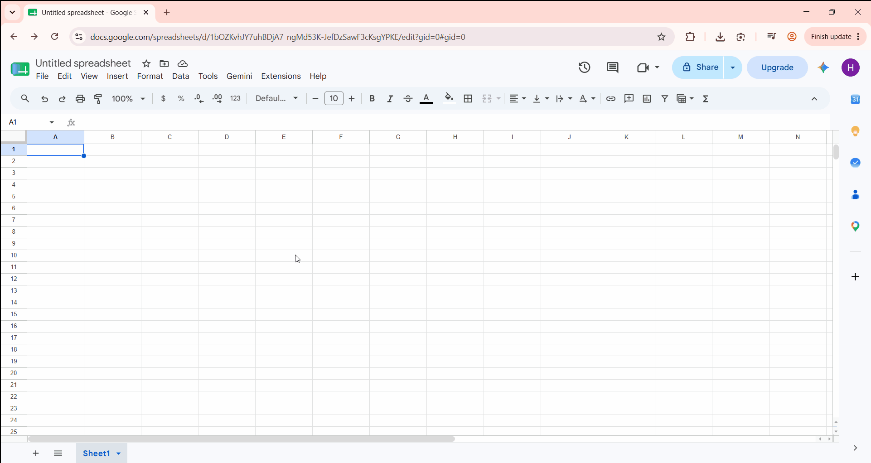Screen dimensions: 871x463
Task: Open the functions sigma menu
Action: (x=706, y=98)
